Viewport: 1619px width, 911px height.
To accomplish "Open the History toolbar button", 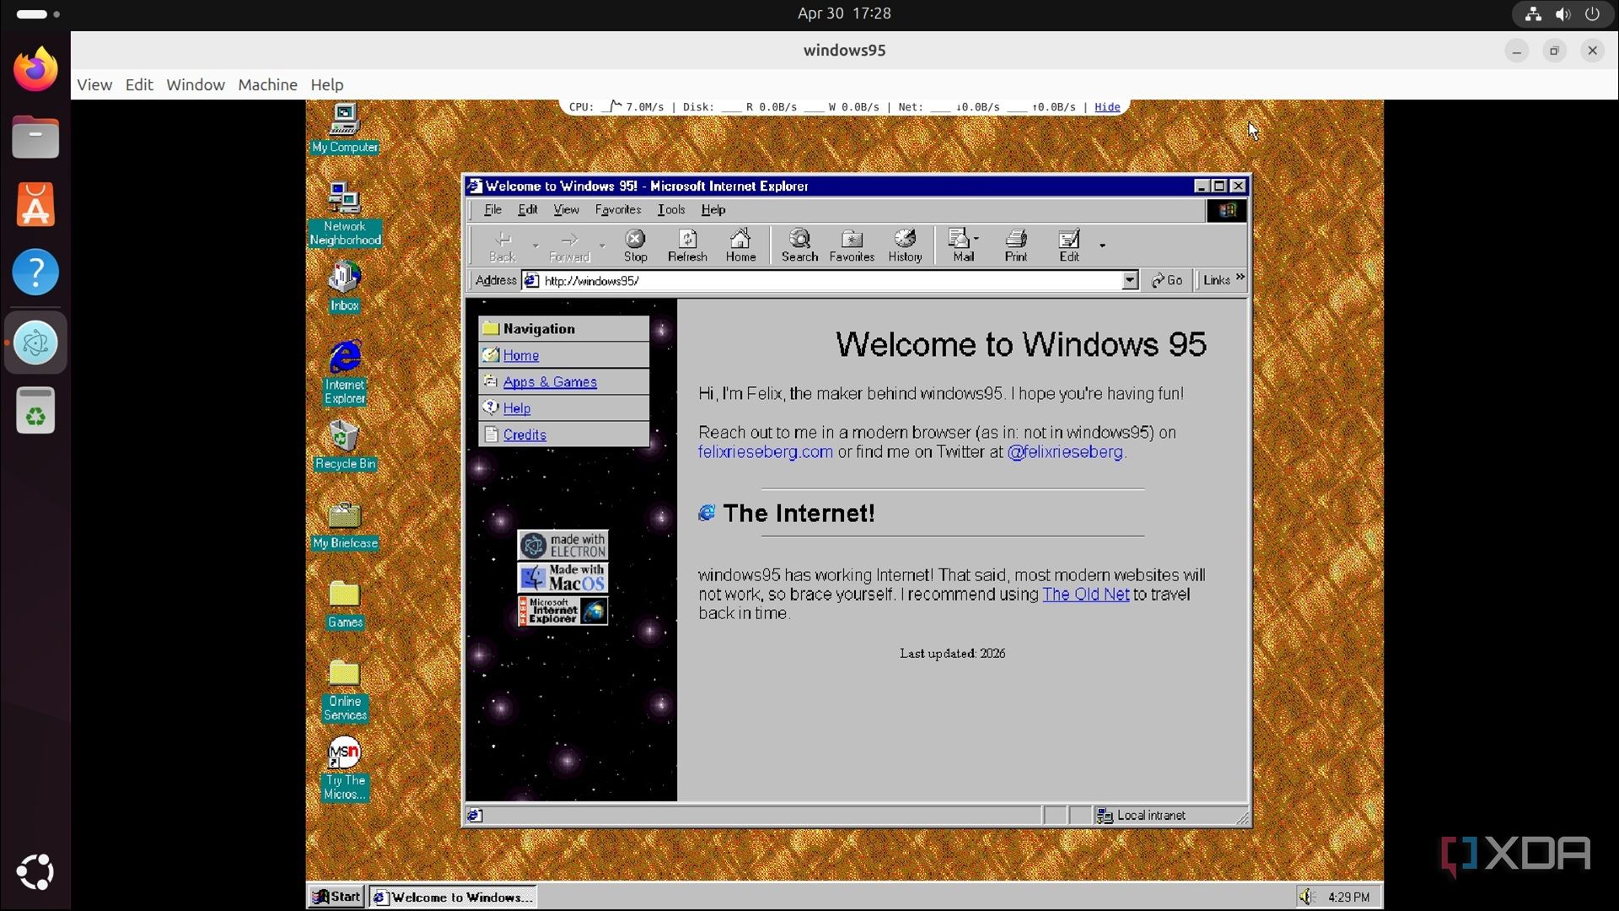I will pyautogui.click(x=905, y=246).
